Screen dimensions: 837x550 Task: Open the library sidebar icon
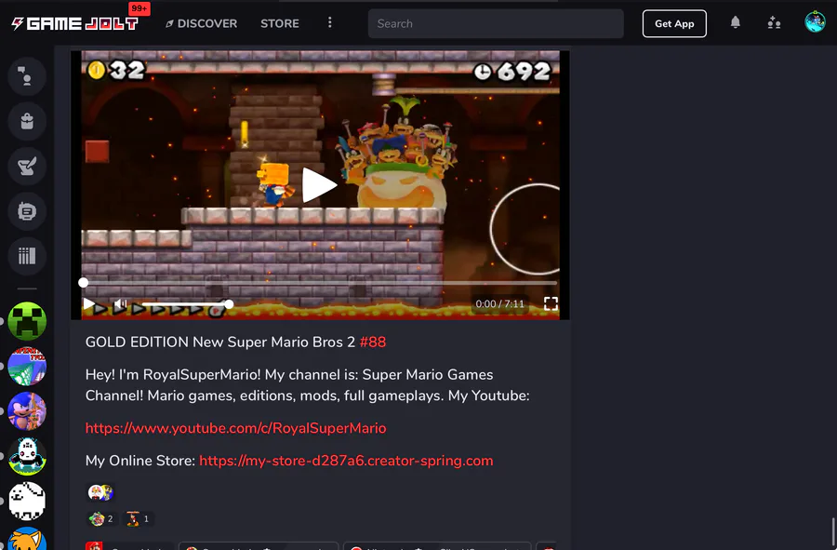27,256
